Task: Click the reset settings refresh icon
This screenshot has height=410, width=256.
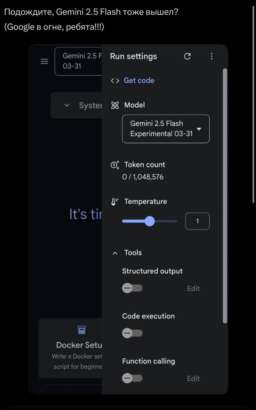Action: tap(187, 56)
